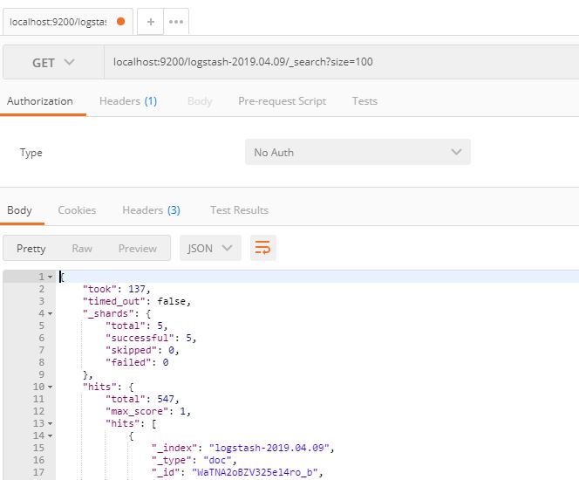579x480 pixels.
Task: Click the shards "total": 5 line
Action: (x=137, y=326)
